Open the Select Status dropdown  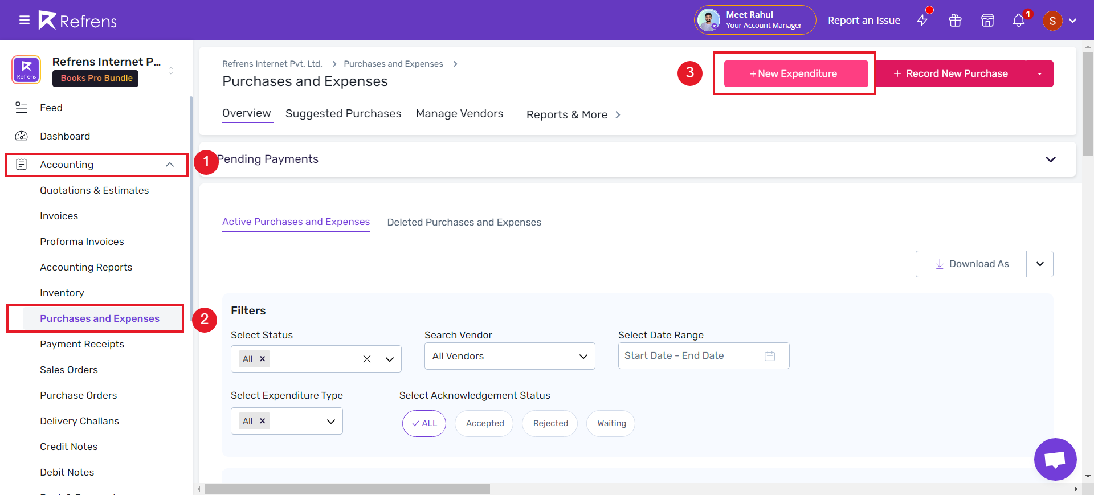(x=390, y=359)
